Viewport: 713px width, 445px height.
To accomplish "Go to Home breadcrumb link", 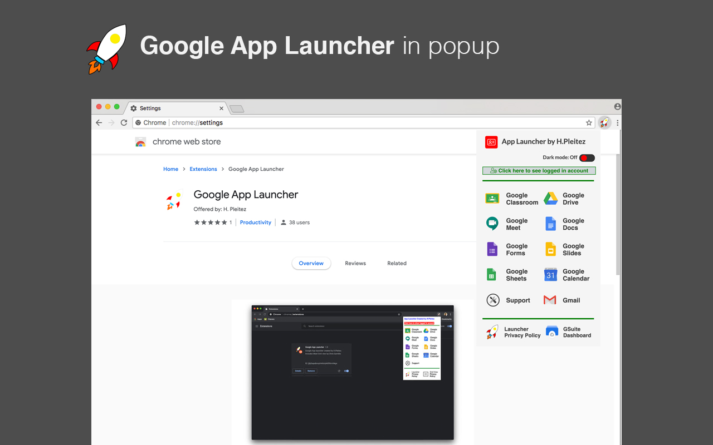I will pos(170,169).
